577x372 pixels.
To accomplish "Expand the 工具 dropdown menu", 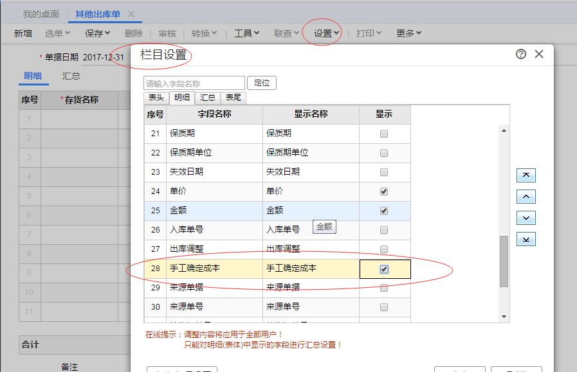I will click(x=246, y=33).
